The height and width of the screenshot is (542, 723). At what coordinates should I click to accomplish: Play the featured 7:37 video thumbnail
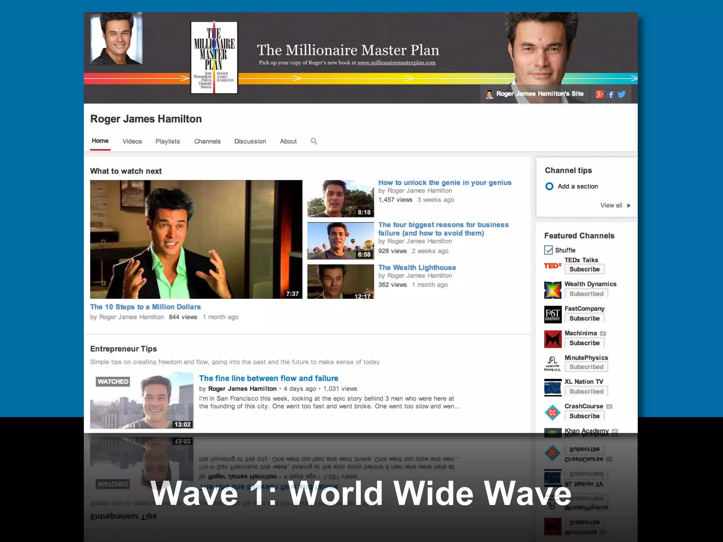196,240
